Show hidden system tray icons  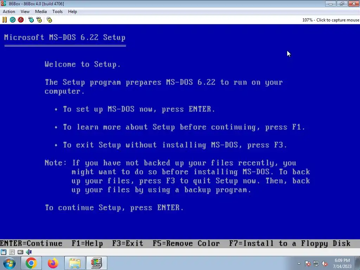[x=299, y=263]
